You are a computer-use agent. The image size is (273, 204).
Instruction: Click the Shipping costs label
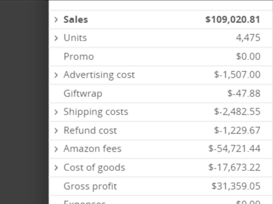click(x=96, y=112)
